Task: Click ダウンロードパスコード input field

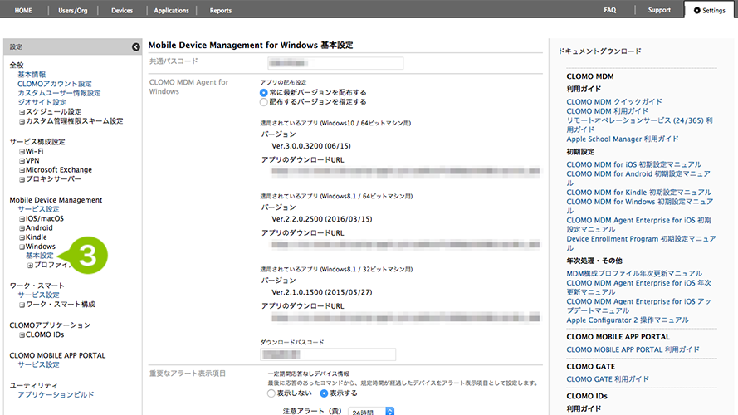Action: (x=328, y=354)
